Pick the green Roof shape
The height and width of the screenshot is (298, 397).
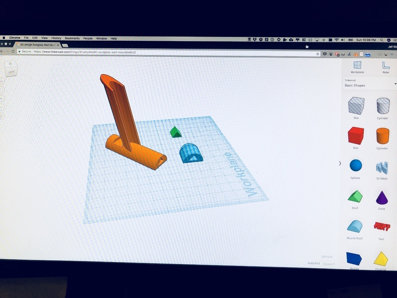355,197
